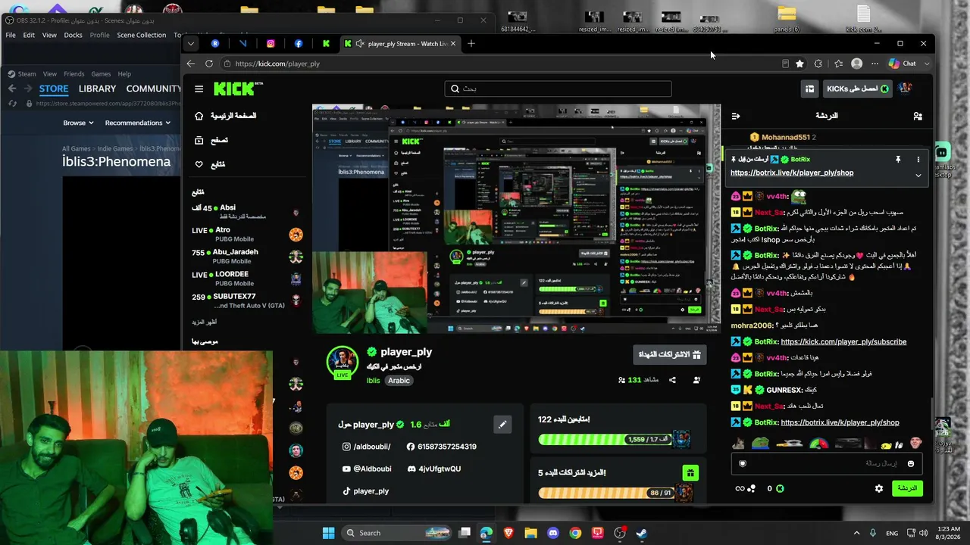The image size is (970, 545).
Task: Select the player_ply Stream browser tab
Action: click(400, 44)
